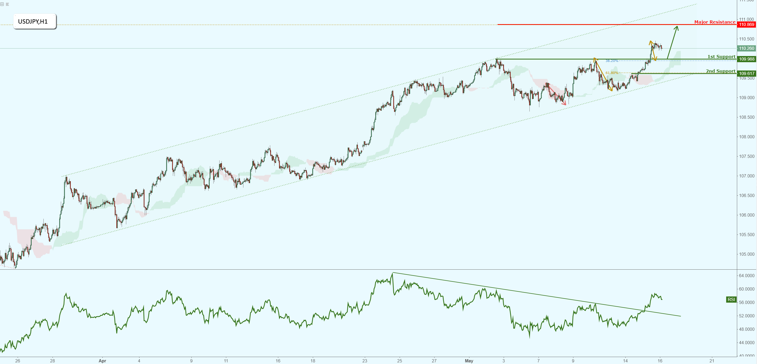Viewport: 757px width, 364px height.
Task: Click the 48.0000 RSI scale value
Action: click(x=747, y=329)
